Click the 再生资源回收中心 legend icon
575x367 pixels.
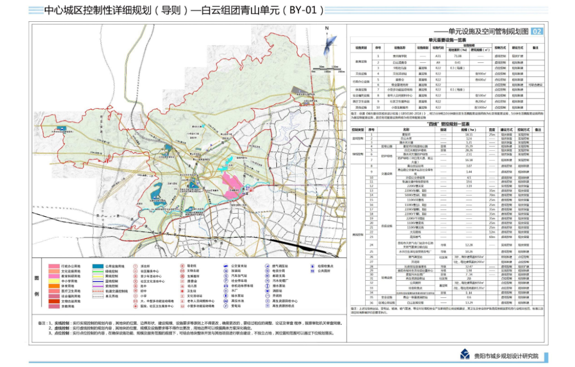click(x=267, y=300)
